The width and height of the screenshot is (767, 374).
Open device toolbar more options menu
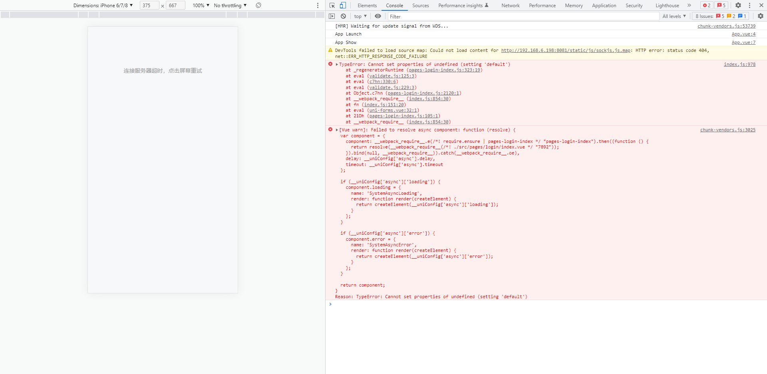(318, 5)
